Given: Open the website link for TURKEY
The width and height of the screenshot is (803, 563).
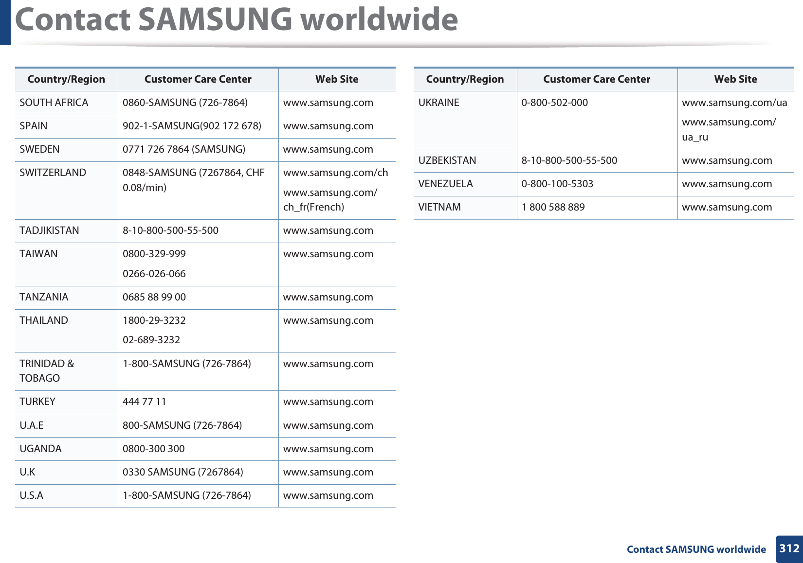Looking at the screenshot, I should 328,402.
